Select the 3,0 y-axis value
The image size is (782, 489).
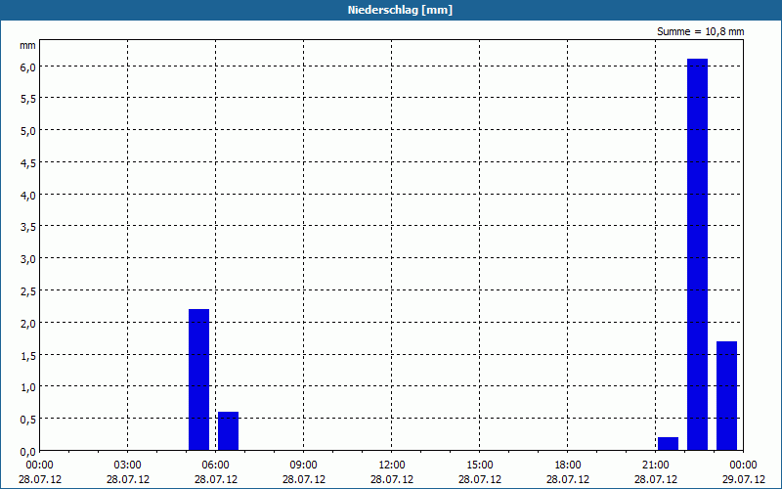tap(28, 259)
